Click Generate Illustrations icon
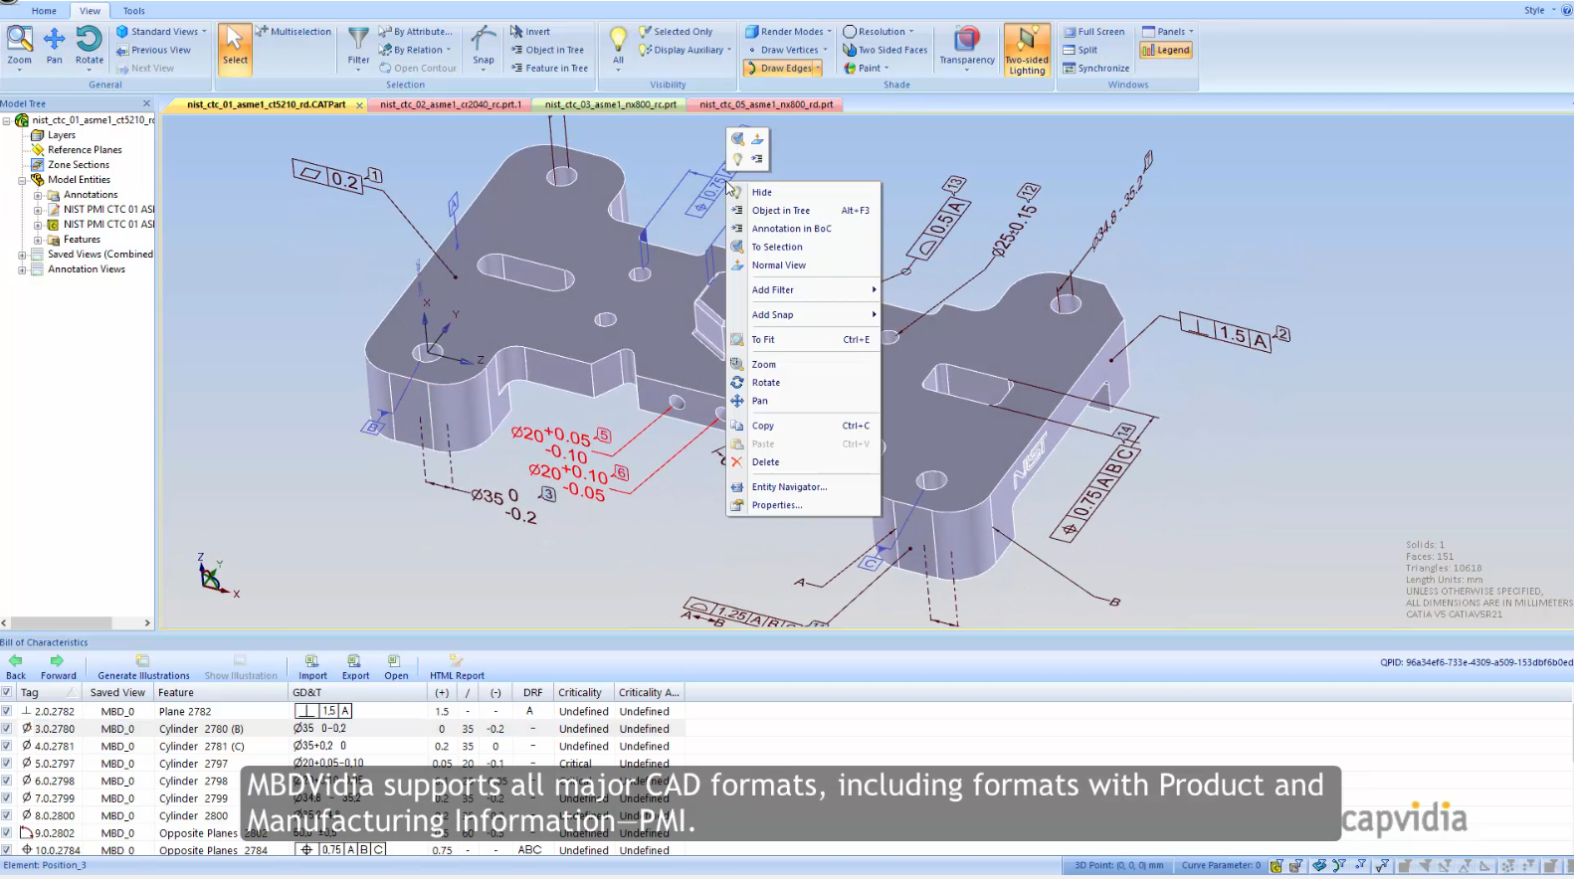This screenshot has width=1574, height=879. (x=143, y=666)
